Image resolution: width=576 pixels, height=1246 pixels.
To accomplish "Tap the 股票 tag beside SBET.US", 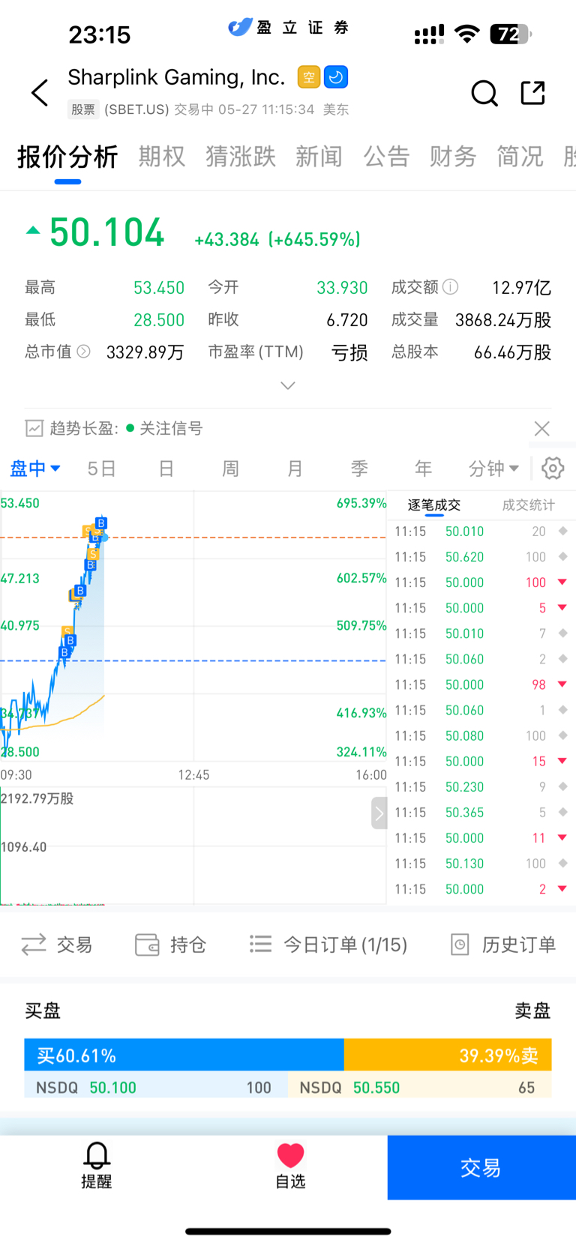I will click(x=83, y=109).
